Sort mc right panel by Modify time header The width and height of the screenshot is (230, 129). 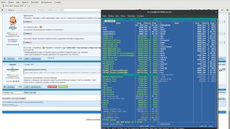point(208,23)
